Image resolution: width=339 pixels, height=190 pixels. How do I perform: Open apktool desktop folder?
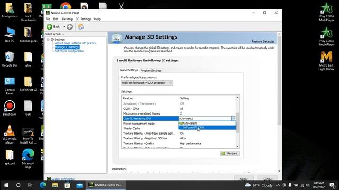pos(10,157)
